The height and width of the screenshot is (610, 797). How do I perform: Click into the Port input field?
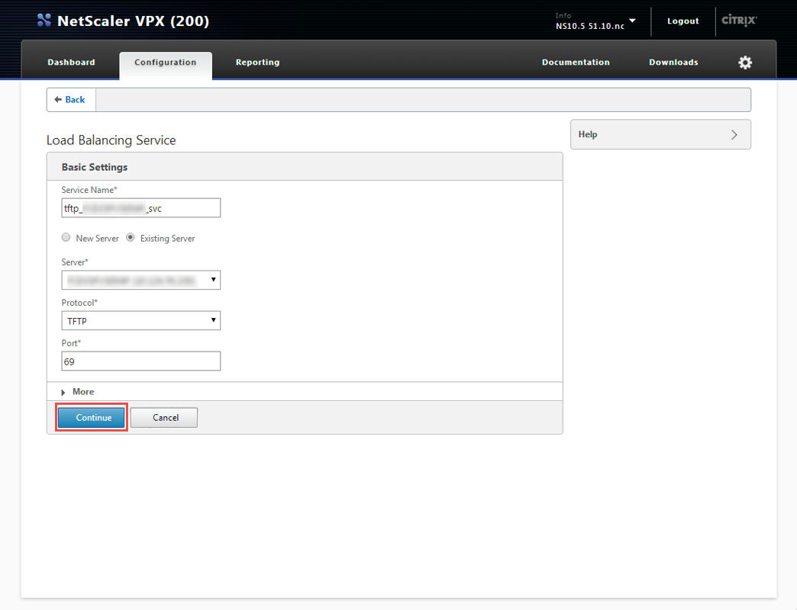[140, 361]
